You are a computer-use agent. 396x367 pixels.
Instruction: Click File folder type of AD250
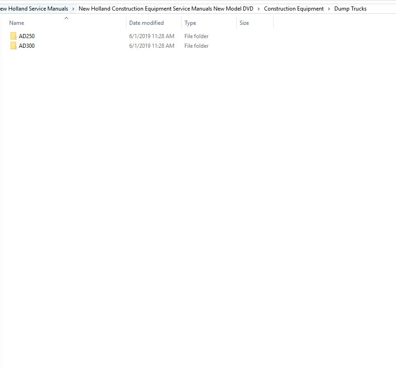point(196,36)
